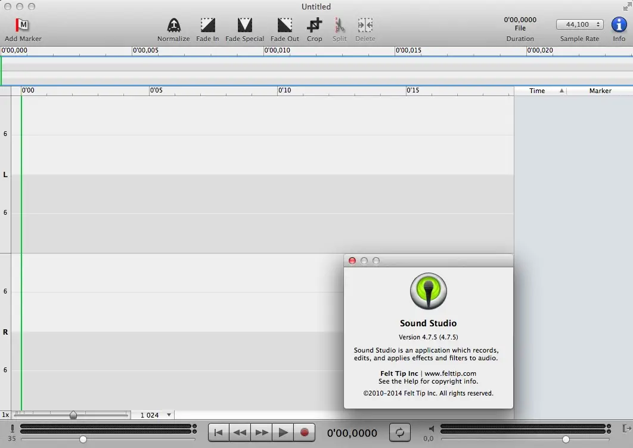Enter full screen with the corner arrows icon
633x448 pixels.
tap(627, 7)
